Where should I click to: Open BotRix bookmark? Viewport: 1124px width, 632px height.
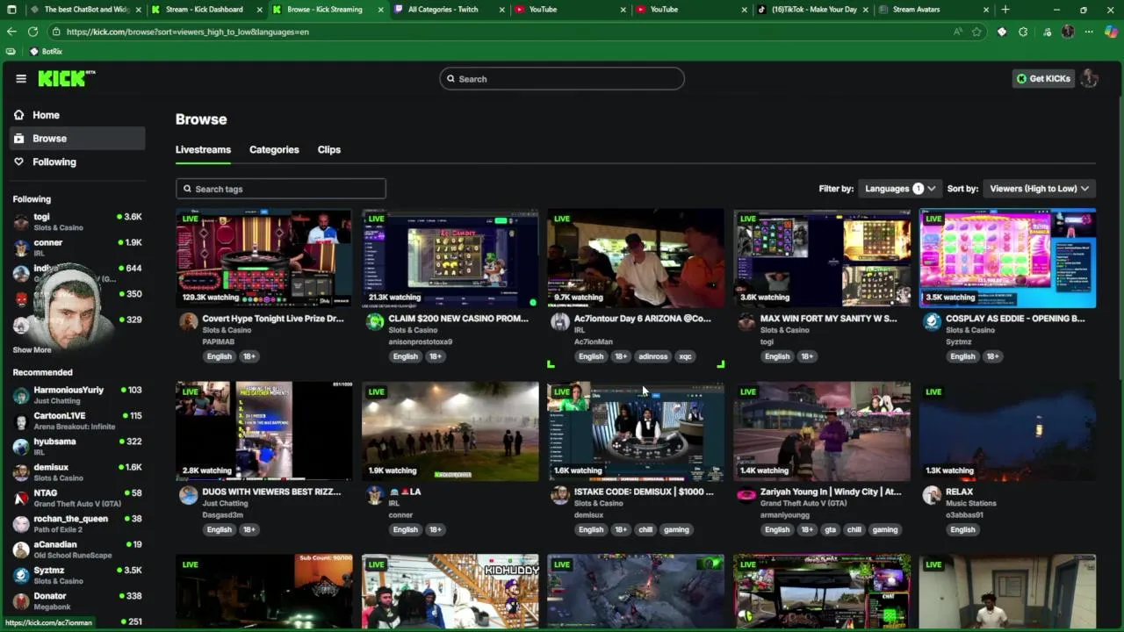coord(46,52)
